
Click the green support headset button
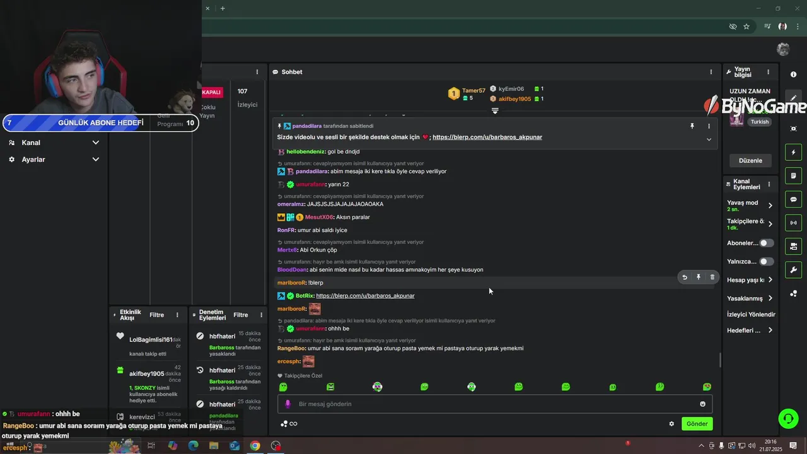787,418
